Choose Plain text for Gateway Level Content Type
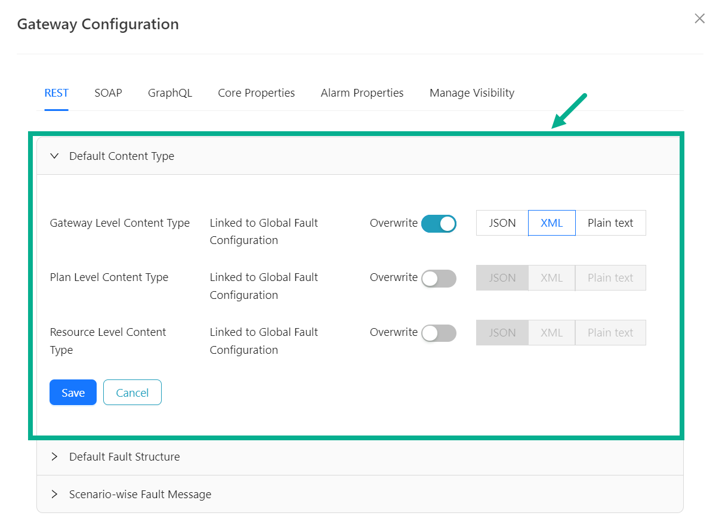This screenshot has height=525, width=719. point(610,223)
